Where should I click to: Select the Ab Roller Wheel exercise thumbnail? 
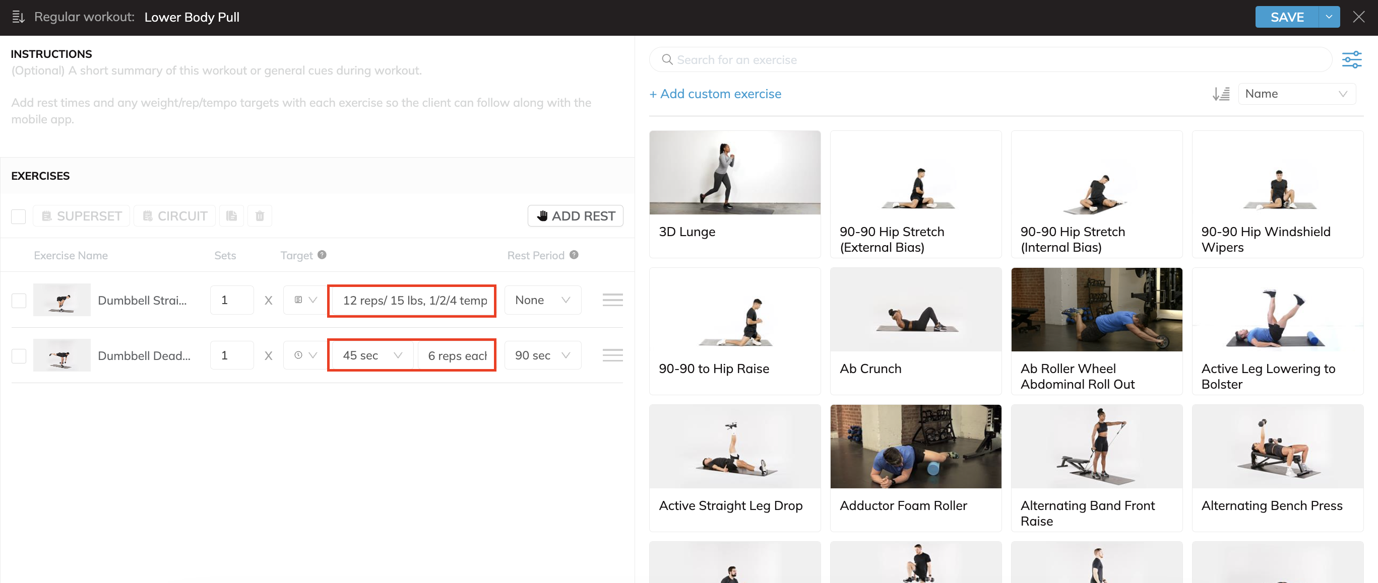click(1097, 310)
